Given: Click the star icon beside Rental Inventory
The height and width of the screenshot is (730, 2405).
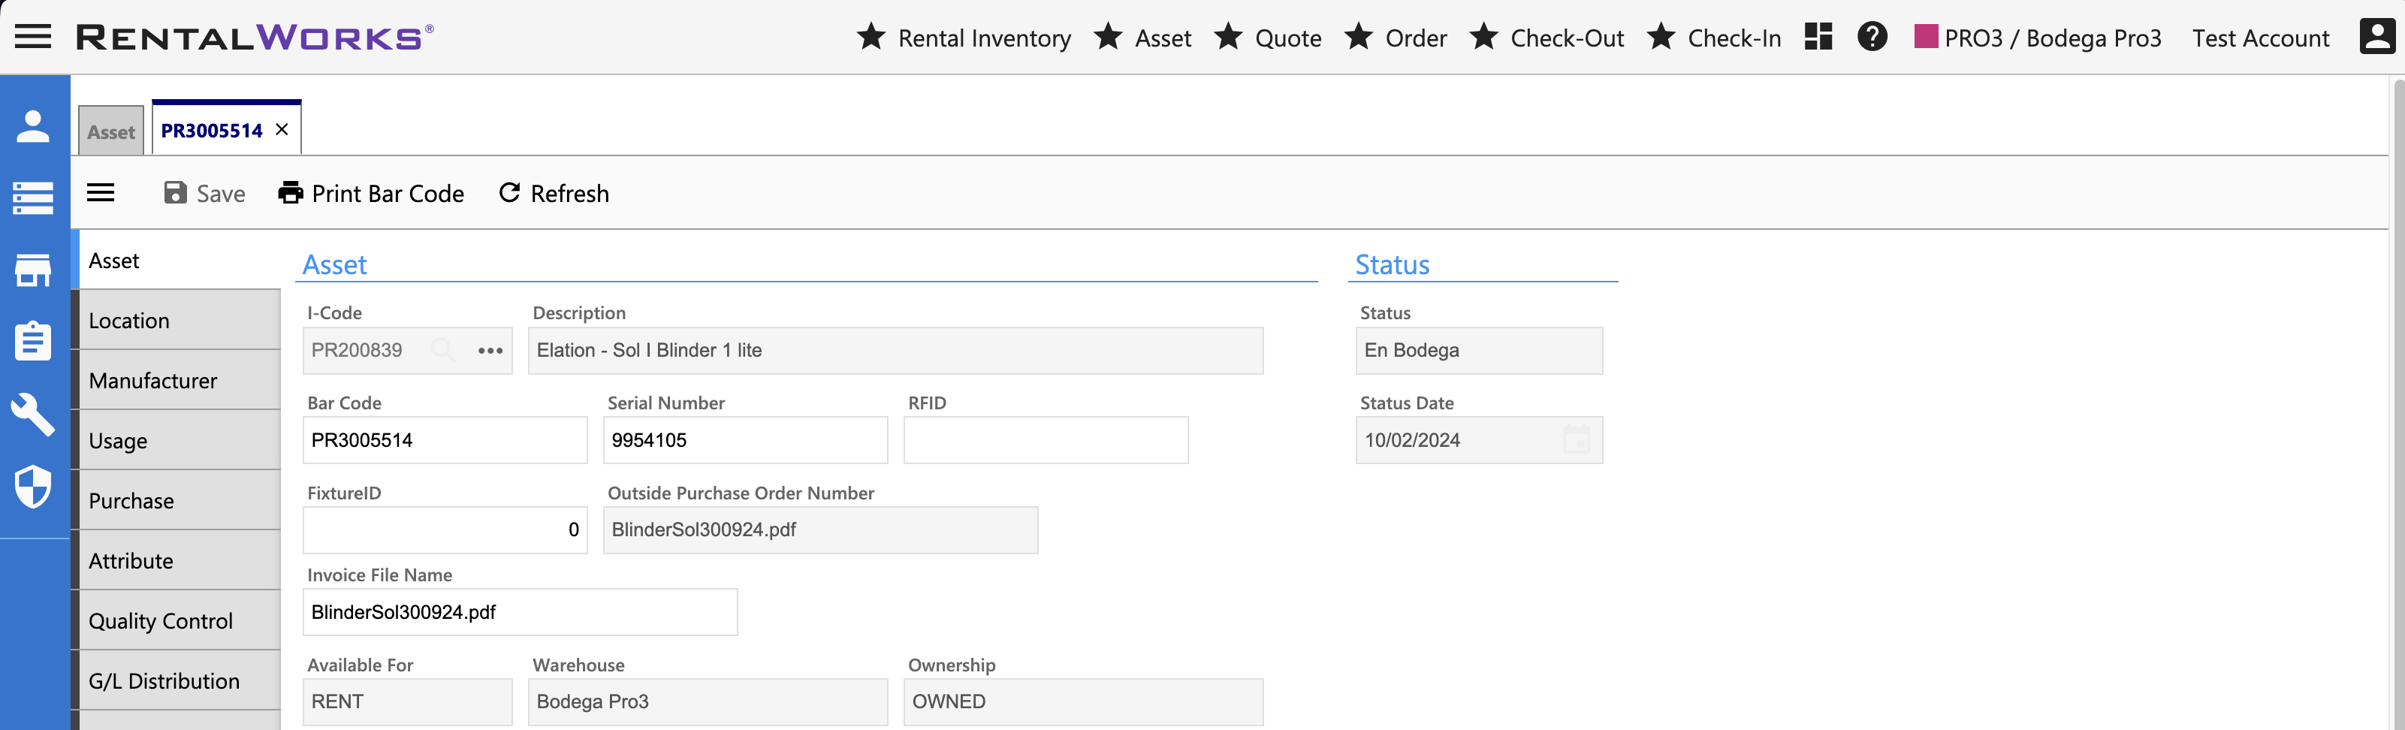Looking at the screenshot, I should (871, 38).
